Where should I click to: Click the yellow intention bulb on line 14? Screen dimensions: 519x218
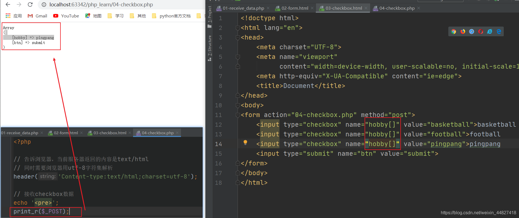[245, 143]
